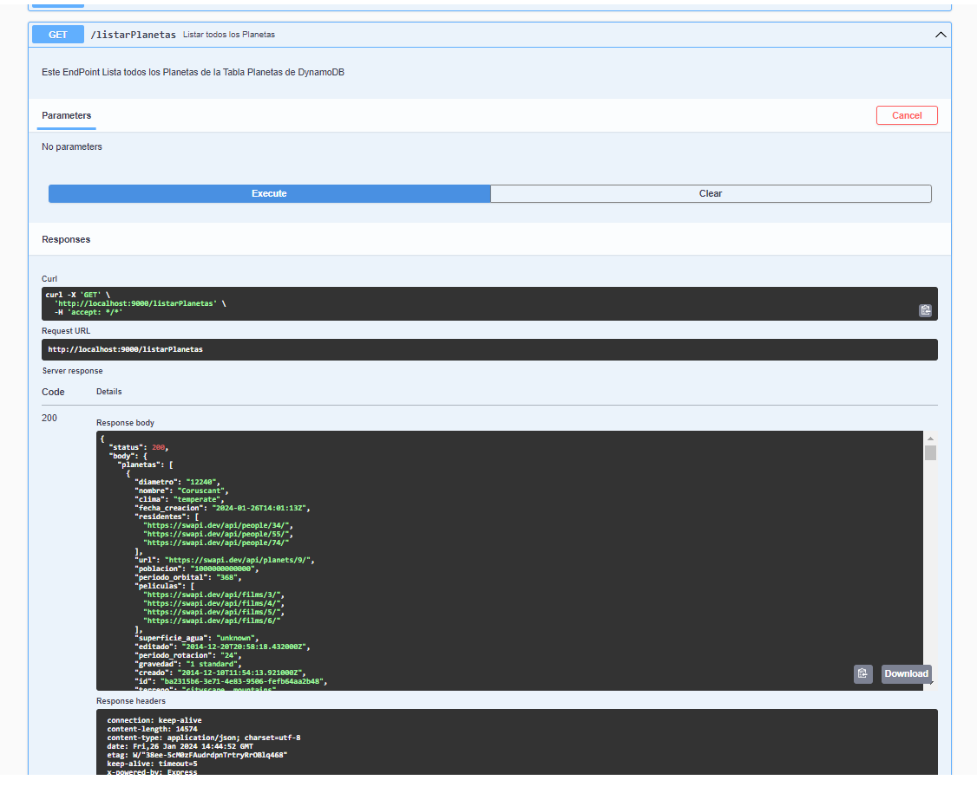Click the response body scrollbar thumb
Viewport: 977px width, 806px height.
point(930,452)
